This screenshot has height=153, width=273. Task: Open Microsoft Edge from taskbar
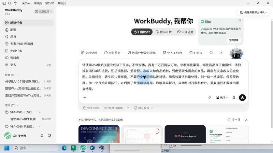(64, 148)
